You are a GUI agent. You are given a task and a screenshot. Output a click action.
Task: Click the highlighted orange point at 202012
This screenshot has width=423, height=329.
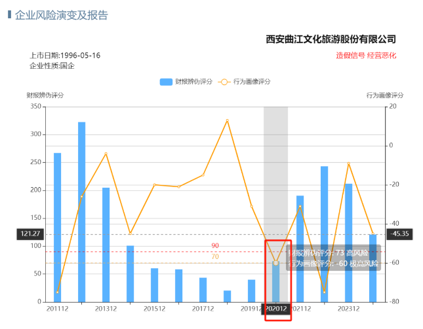coord(275,263)
